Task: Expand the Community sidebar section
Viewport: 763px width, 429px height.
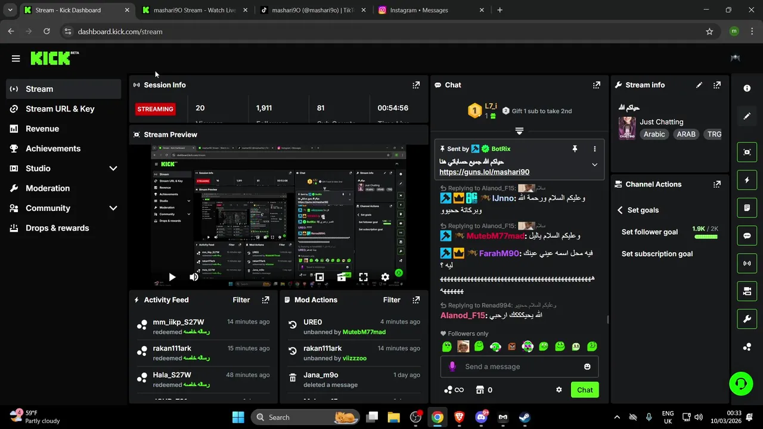Action: [x=113, y=208]
